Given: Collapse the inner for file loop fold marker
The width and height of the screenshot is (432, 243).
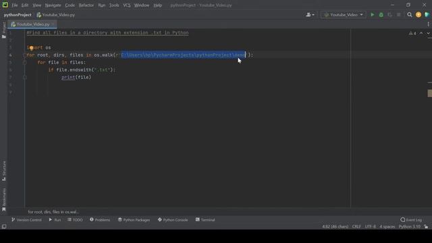Looking at the screenshot, I should [x=24, y=63].
